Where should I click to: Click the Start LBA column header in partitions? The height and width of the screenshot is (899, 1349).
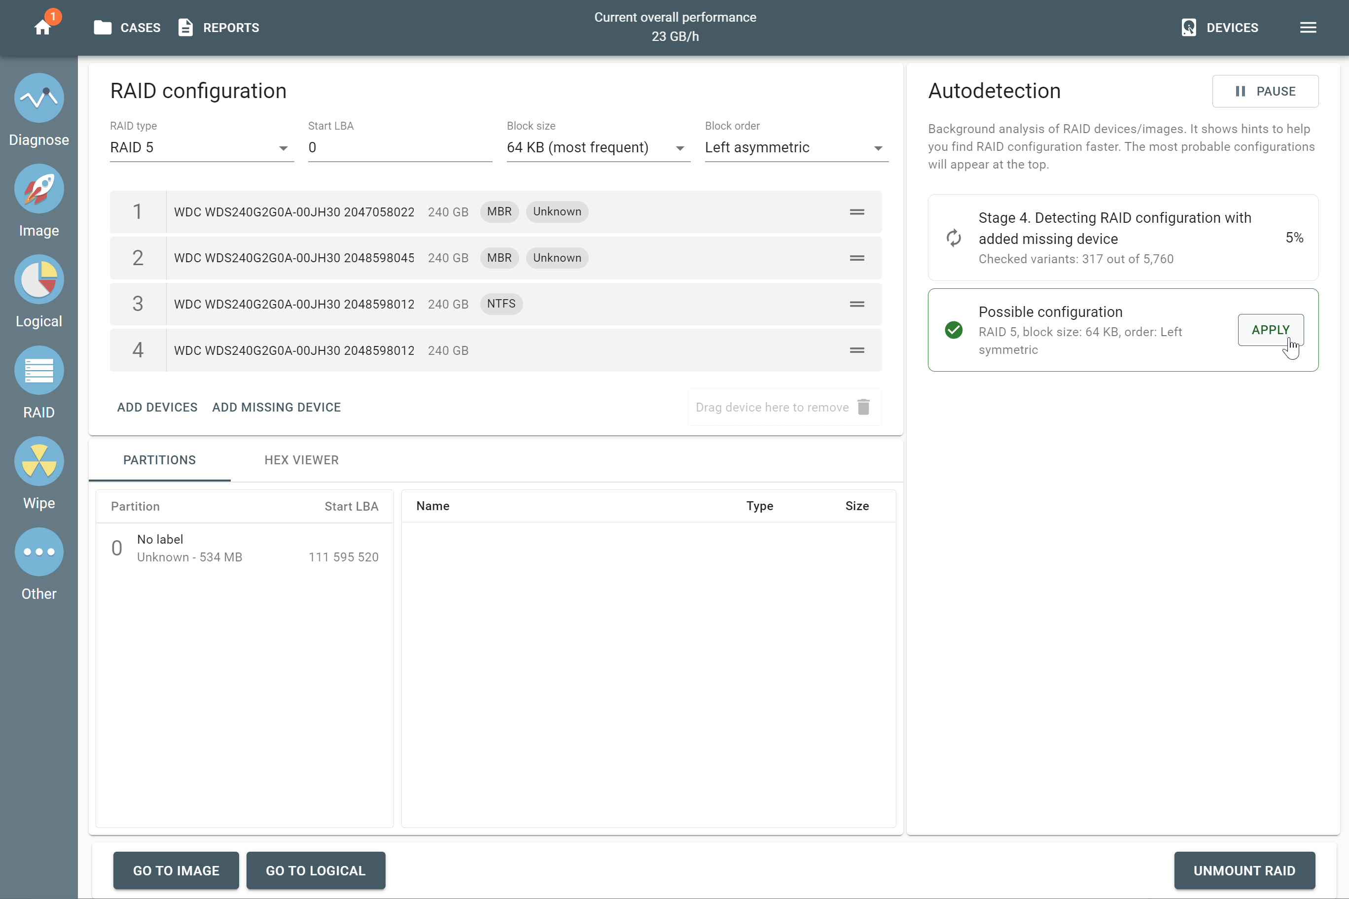pyautogui.click(x=352, y=506)
